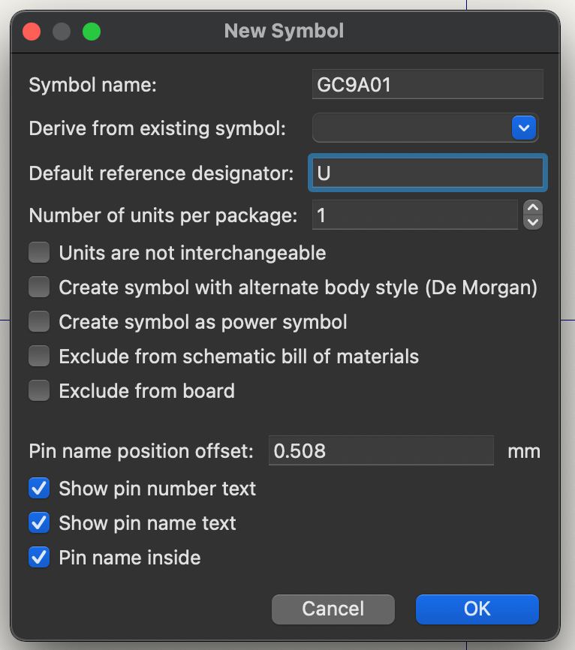This screenshot has width=575, height=650.
Task: Toggle Exclude from board checkbox
Action: pos(39,391)
